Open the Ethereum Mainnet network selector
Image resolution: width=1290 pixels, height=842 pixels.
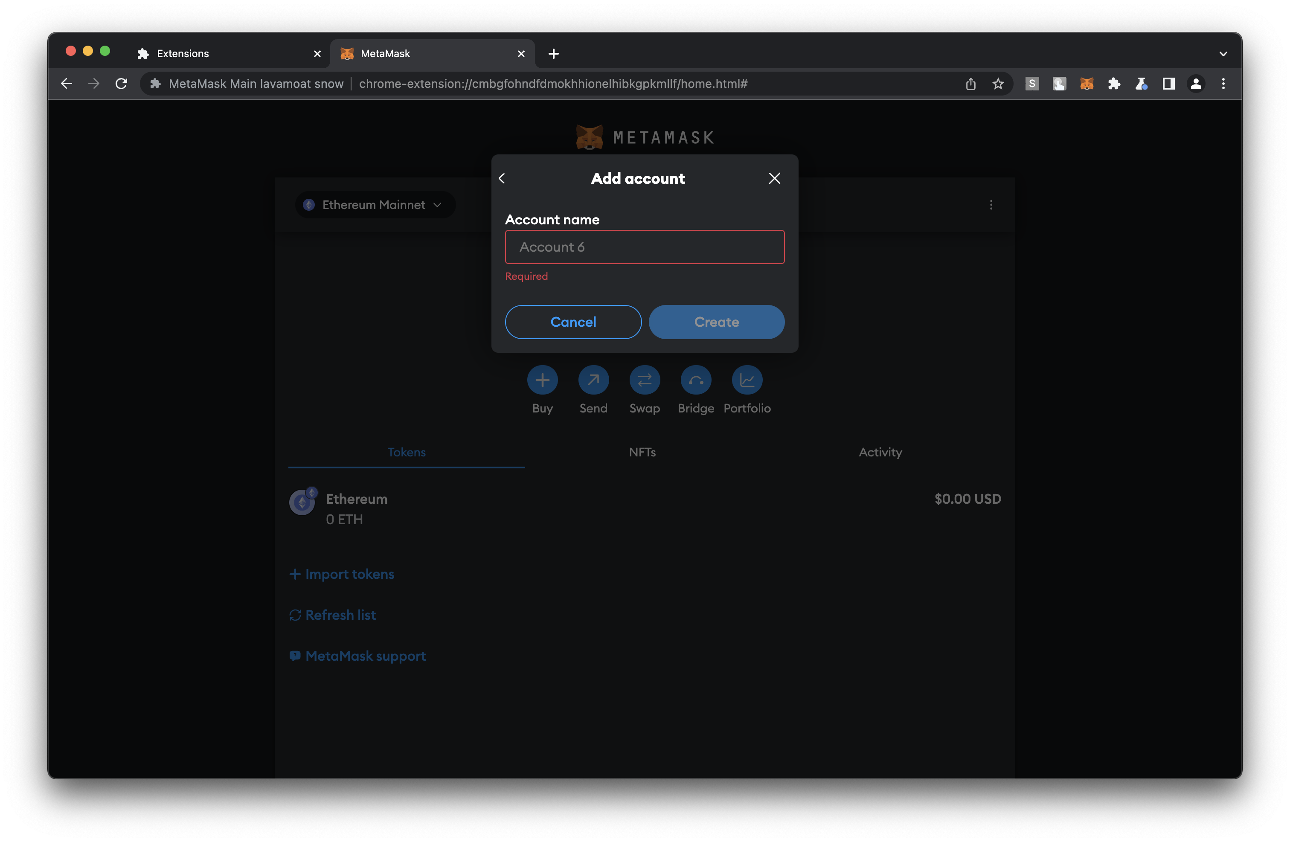tap(375, 204)
